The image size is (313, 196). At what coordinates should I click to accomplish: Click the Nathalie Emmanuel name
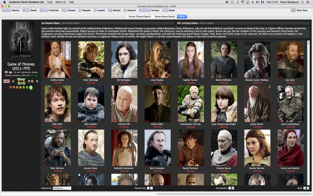tap(124, 168)
